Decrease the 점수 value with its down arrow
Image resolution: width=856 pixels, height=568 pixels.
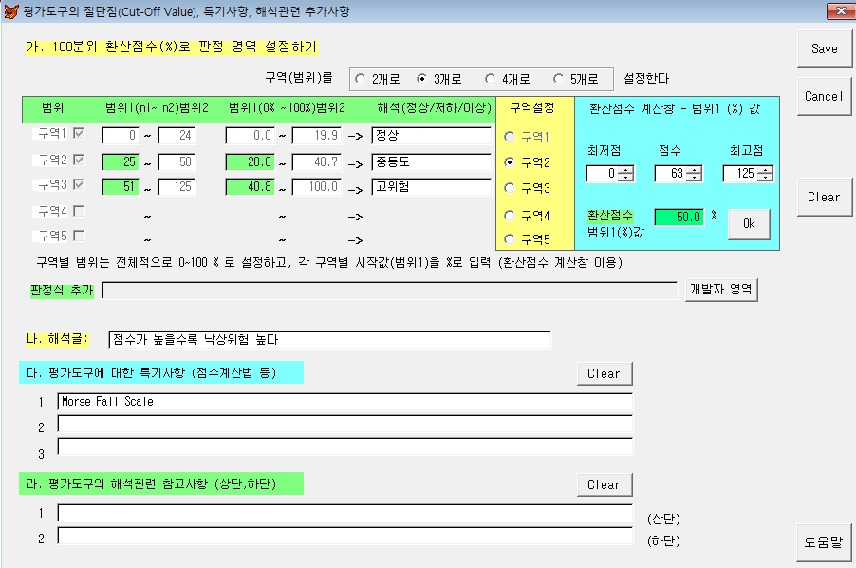pos(694,178)
